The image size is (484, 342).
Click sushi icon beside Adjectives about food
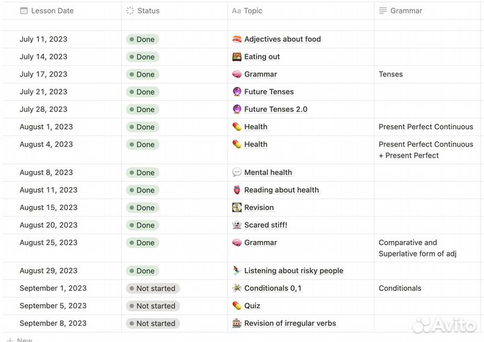point(237,39)
